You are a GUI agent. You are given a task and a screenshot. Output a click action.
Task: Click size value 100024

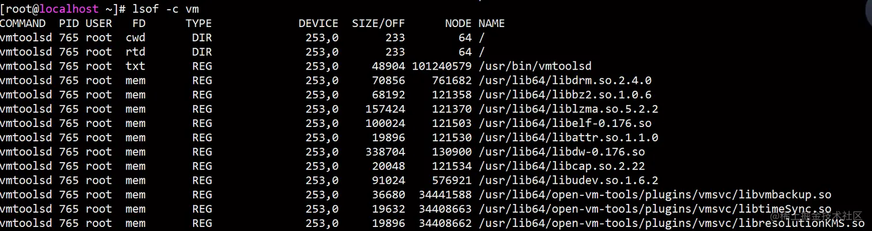[385, 124]
